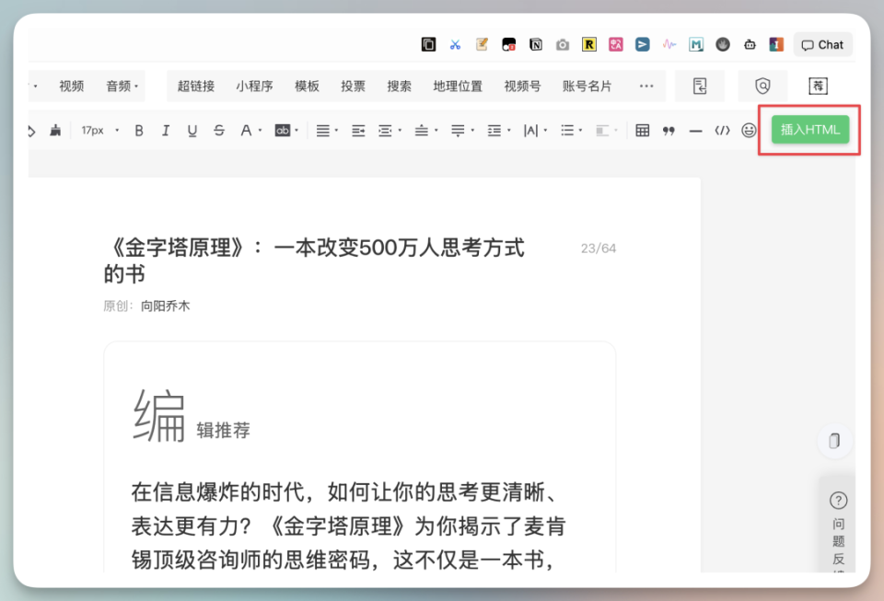Click 投票 in the insert bar

click(x=353, y=87)
